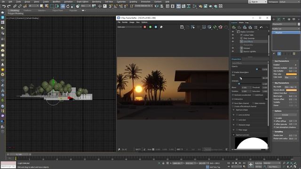Toggle Affect specular checkbox
The image size is (301, 169).
(275, 124)
